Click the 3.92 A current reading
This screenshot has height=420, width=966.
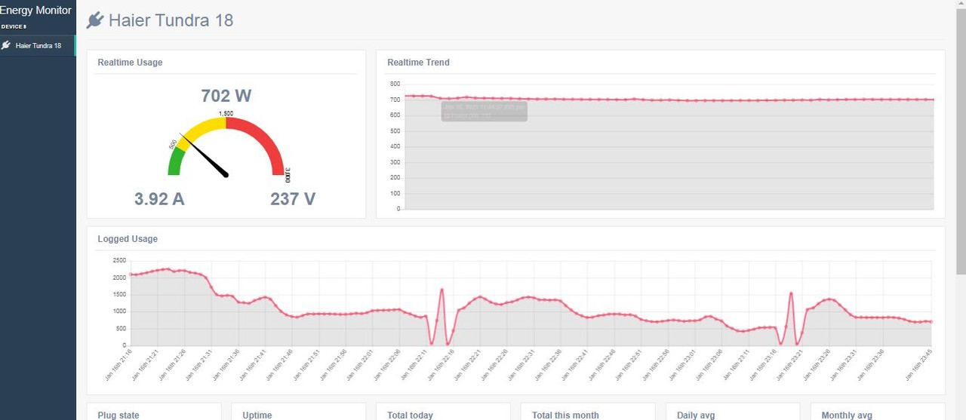(x=159, y=199)
